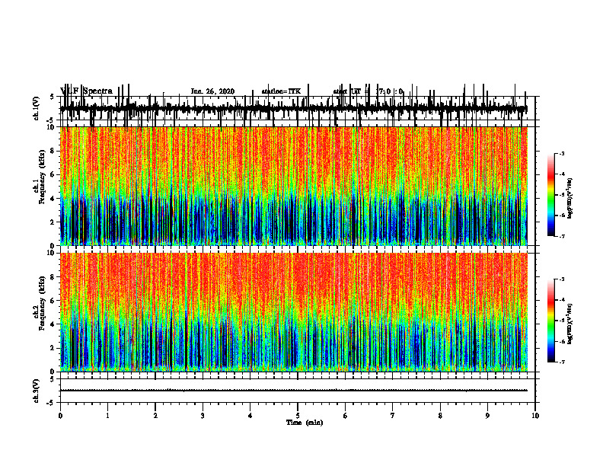Click the "8" kHz tick on ch.2 frequency axis
Screen dimensions: 603x466
(53, 277)
